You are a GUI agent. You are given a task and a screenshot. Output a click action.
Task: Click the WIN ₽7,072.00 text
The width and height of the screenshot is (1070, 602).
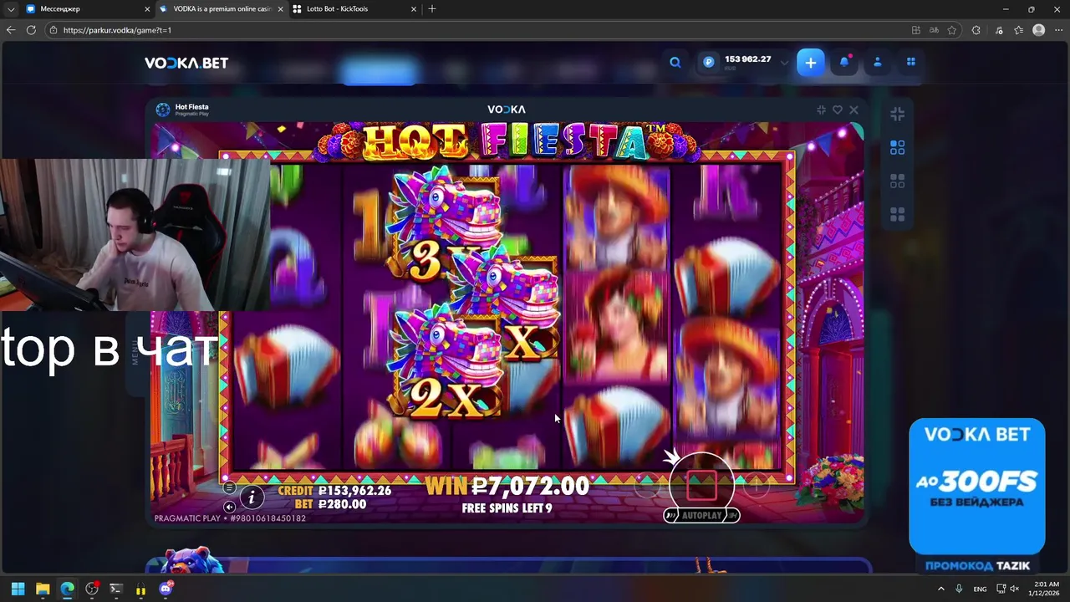coord(507,486)
